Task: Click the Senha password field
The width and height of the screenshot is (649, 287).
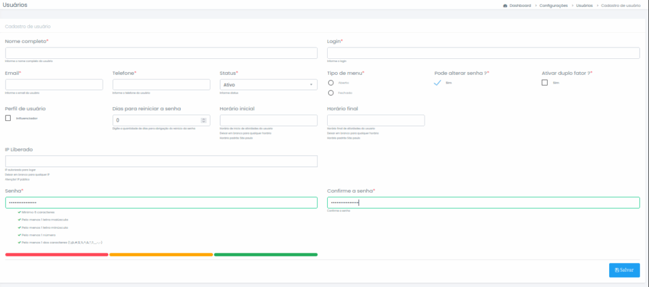Action: point(161,203)
